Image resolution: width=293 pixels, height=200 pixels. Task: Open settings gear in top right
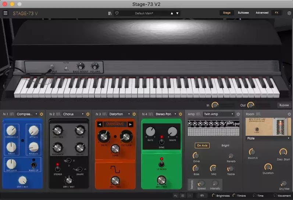point(289,13)
